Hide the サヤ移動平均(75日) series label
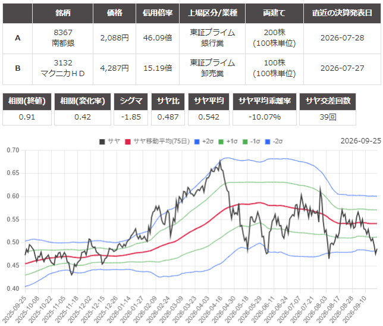This screenshot has width=383, height=326. tap(161, 141)
